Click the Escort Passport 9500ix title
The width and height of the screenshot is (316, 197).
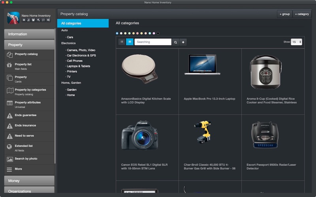271,167
